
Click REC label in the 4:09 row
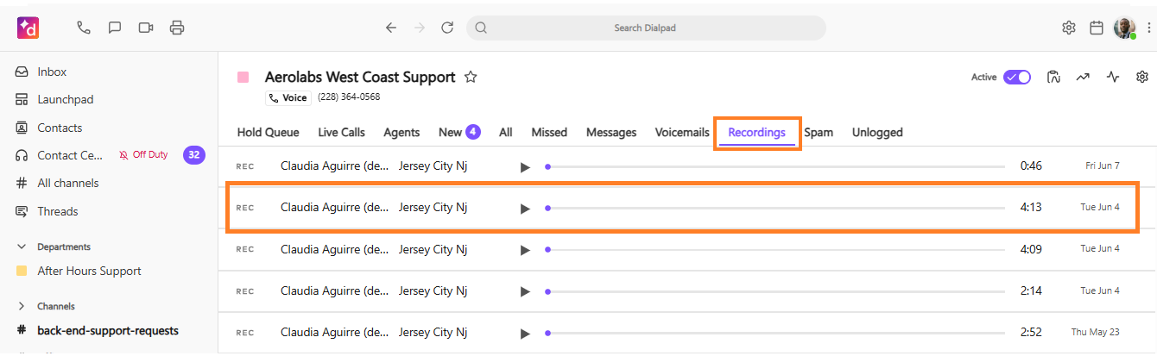pyautogui.click(x=245, y=249)
